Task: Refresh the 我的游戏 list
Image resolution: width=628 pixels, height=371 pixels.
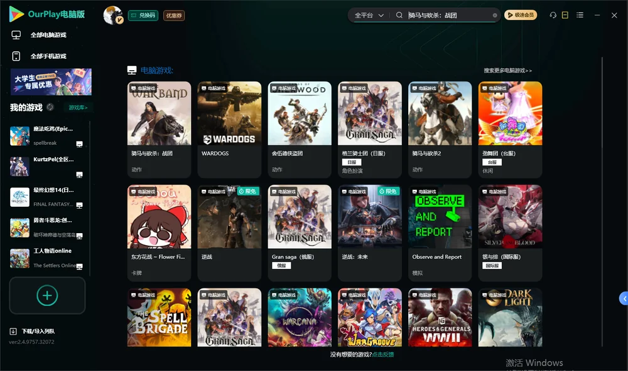Action: point(50,107)
